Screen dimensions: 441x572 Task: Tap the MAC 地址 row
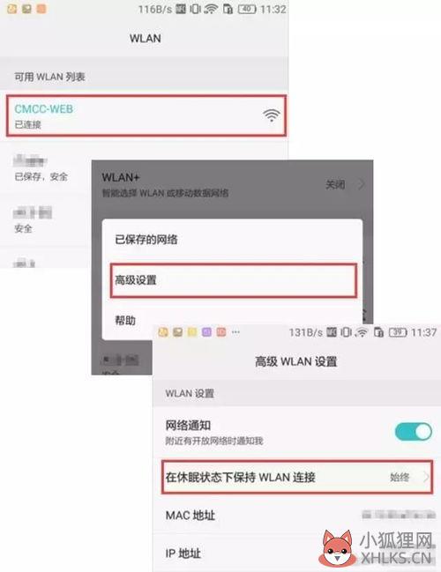coord(296,515)
